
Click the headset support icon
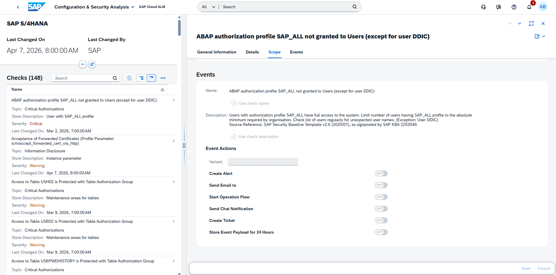(x=483, y=7)
